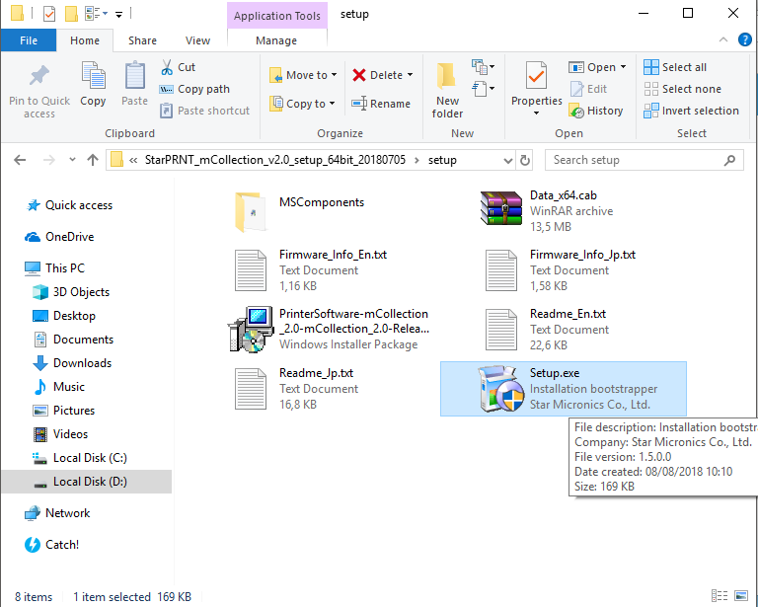
Task: Select the Setup.exe file
Action: click(x=564, y=389)
